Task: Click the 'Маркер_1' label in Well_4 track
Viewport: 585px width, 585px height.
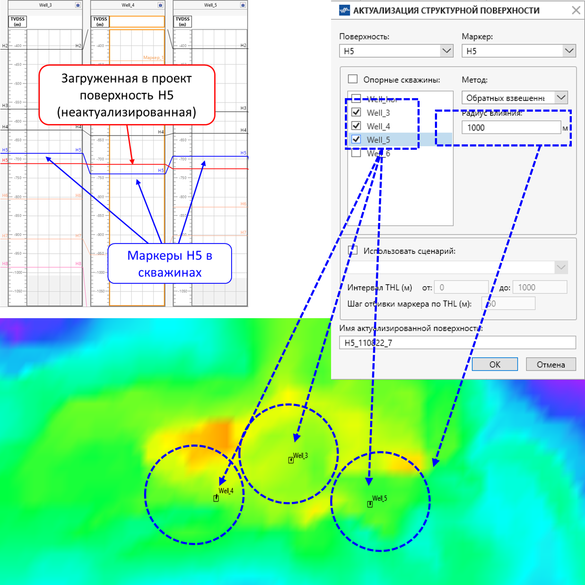Action: coord(153,58)
